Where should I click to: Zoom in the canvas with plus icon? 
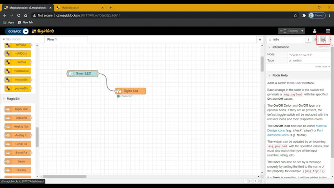coord(255,181)
